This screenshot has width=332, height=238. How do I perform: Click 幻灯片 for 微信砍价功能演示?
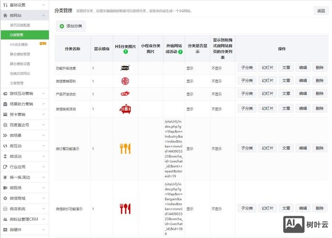coord(268,208)
